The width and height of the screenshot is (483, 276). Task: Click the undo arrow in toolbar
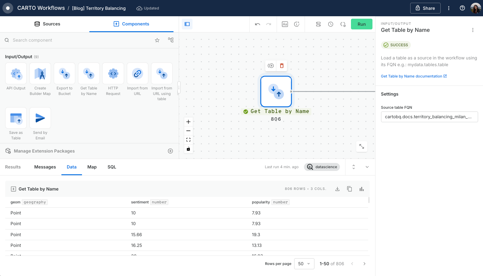258,24
